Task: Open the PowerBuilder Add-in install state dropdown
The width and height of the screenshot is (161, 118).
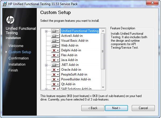Action: click(x=58, y=79)
